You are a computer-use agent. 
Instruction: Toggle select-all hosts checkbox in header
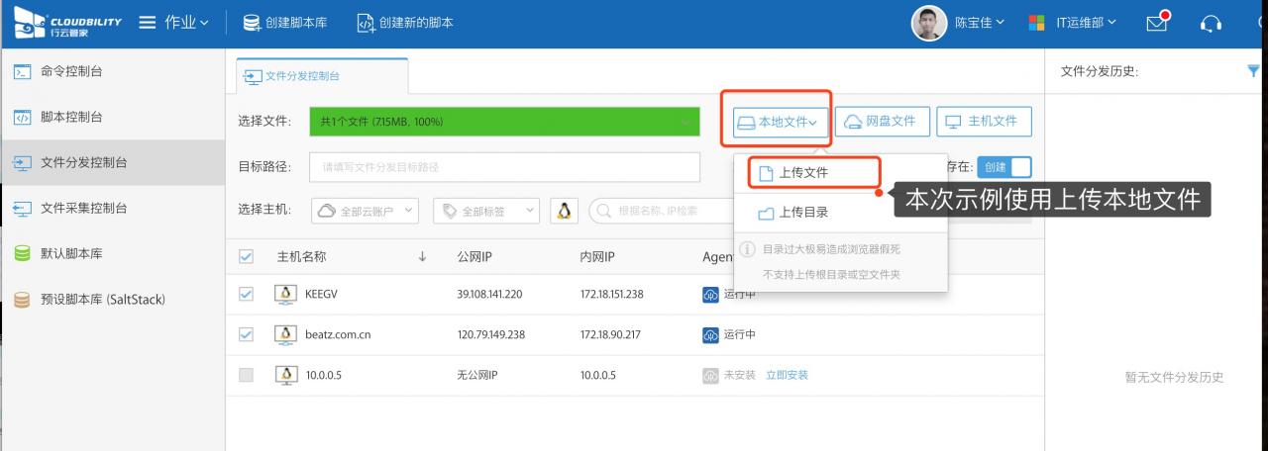247,257
